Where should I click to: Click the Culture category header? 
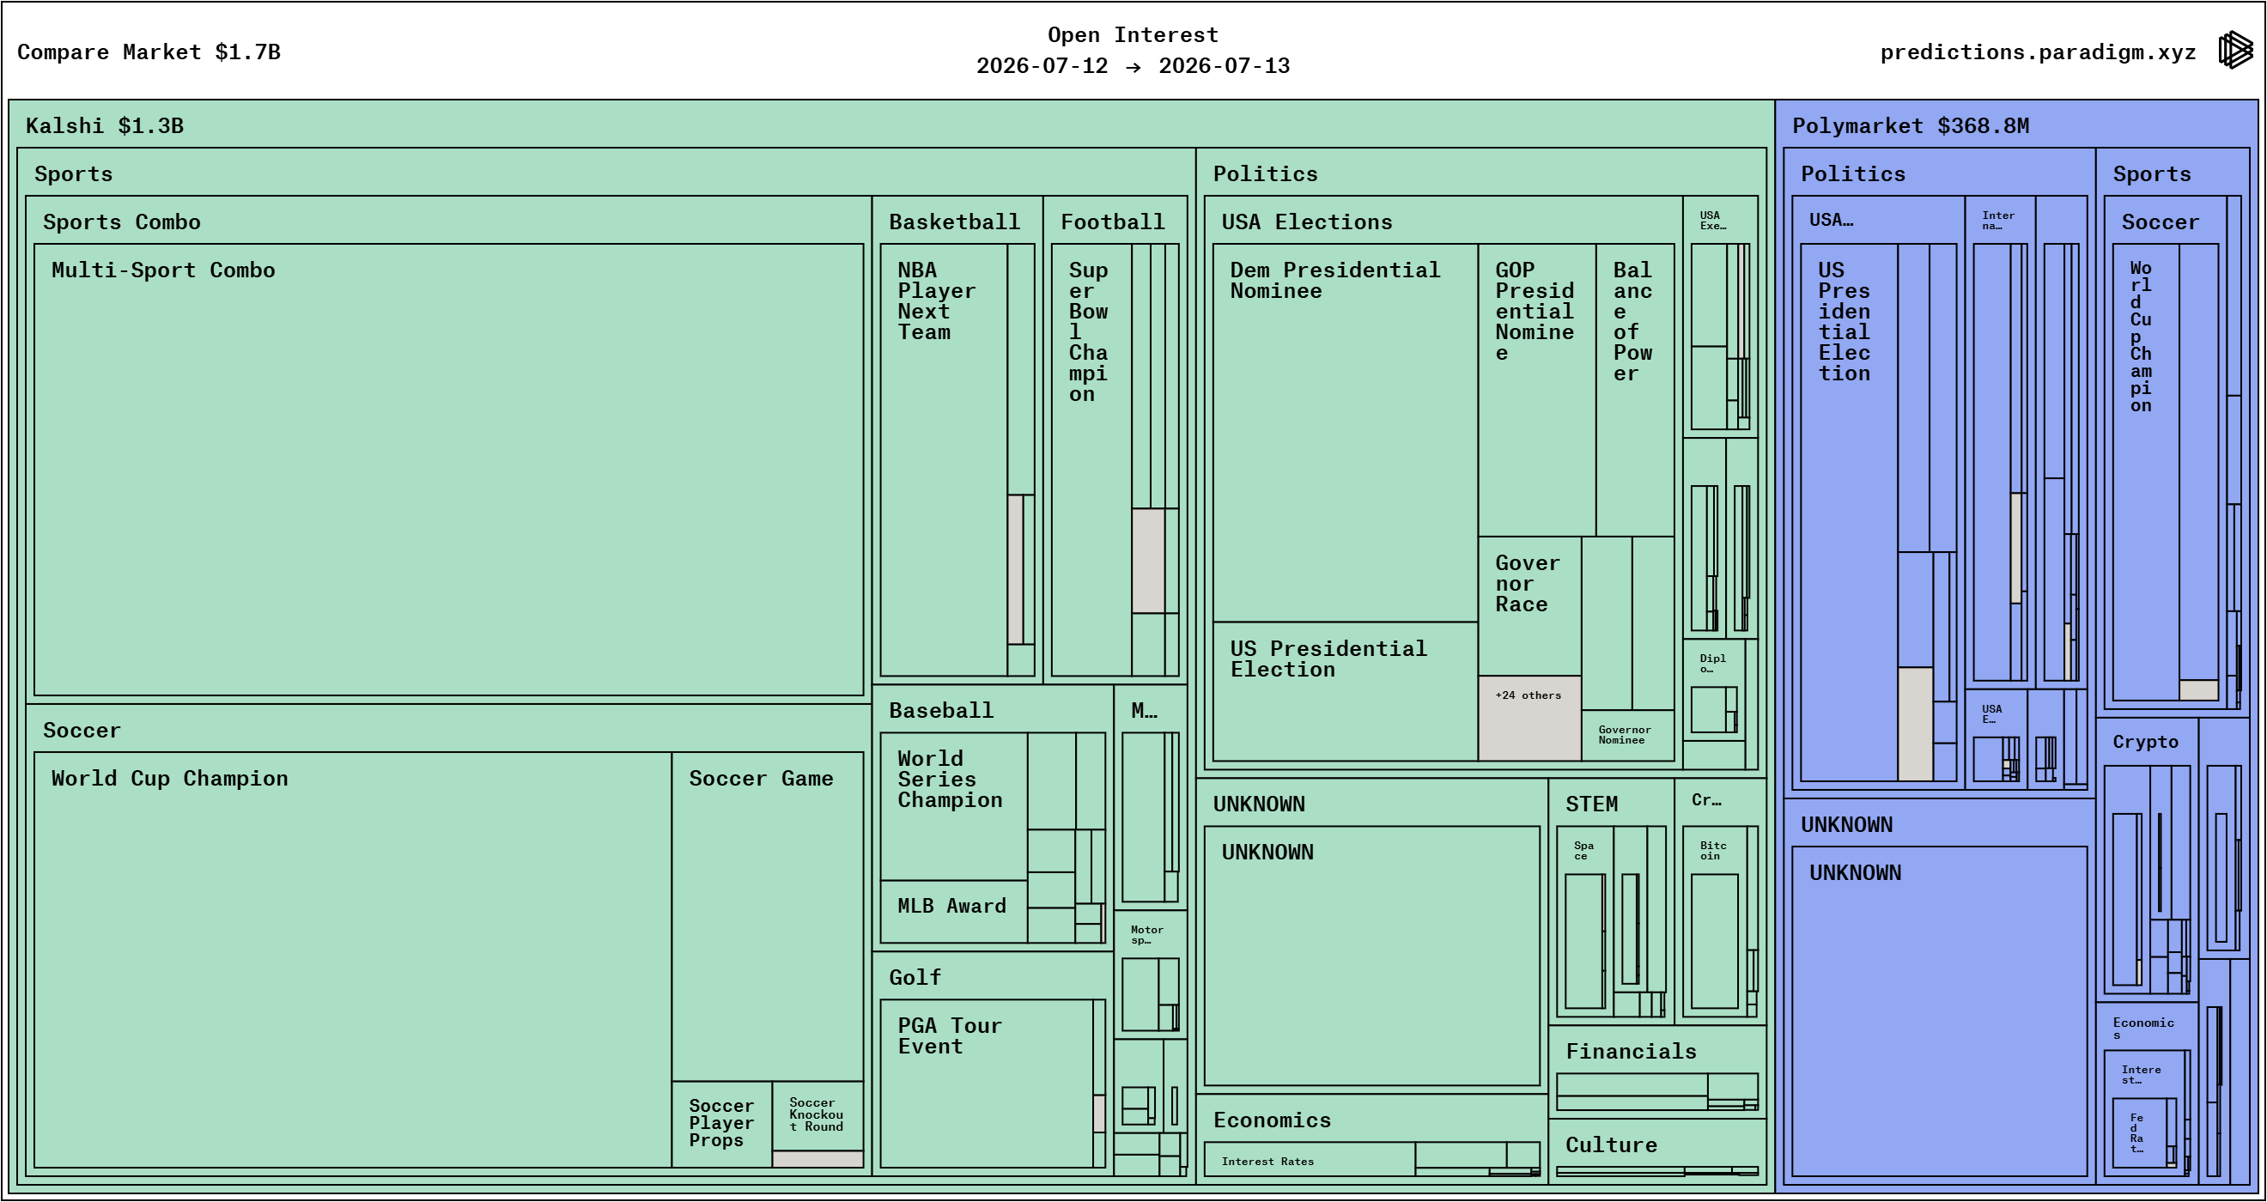(x=1610, y=1144)
